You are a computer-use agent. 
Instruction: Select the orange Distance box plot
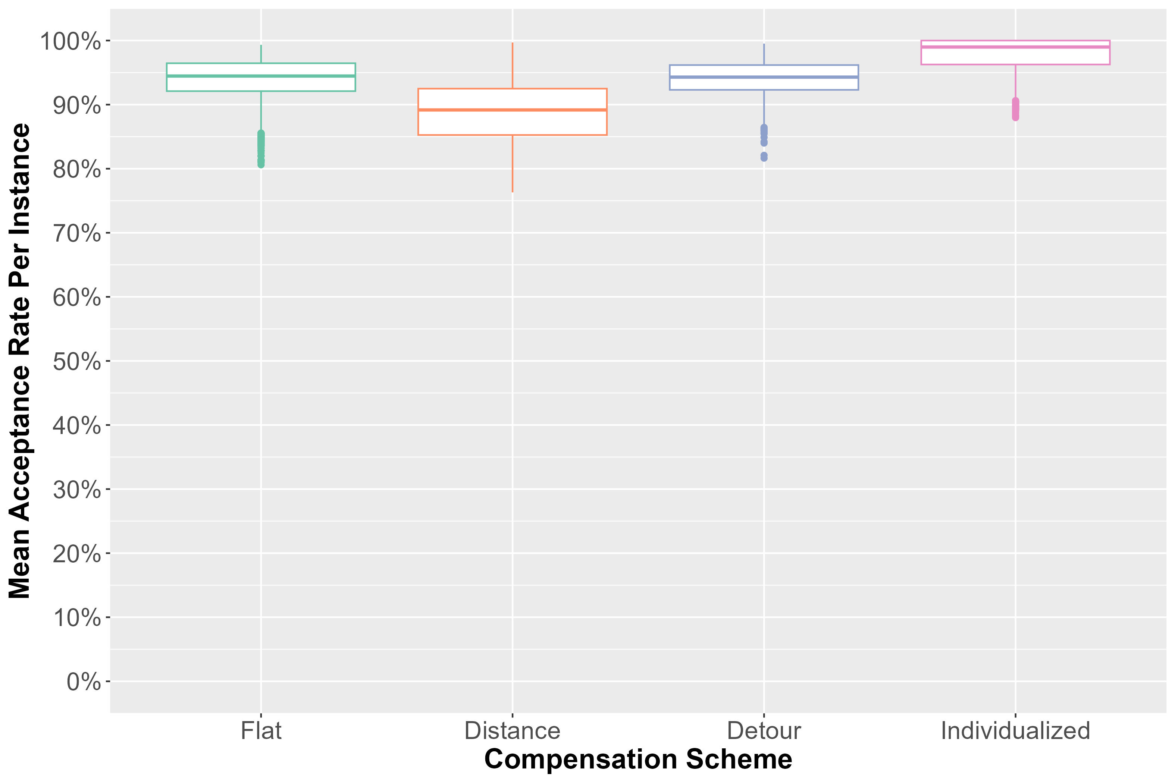(512, 112)
